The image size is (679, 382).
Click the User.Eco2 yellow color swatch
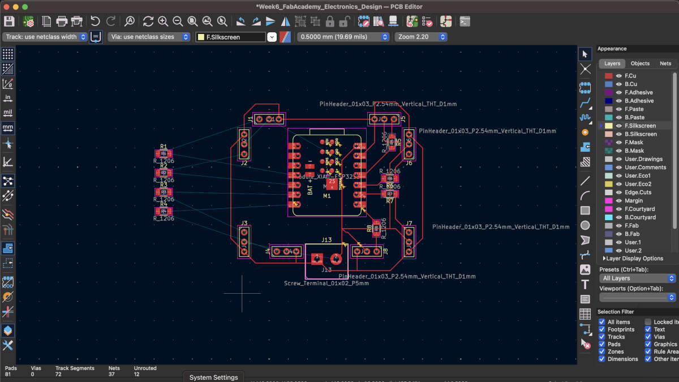click(x=609, y=184)
